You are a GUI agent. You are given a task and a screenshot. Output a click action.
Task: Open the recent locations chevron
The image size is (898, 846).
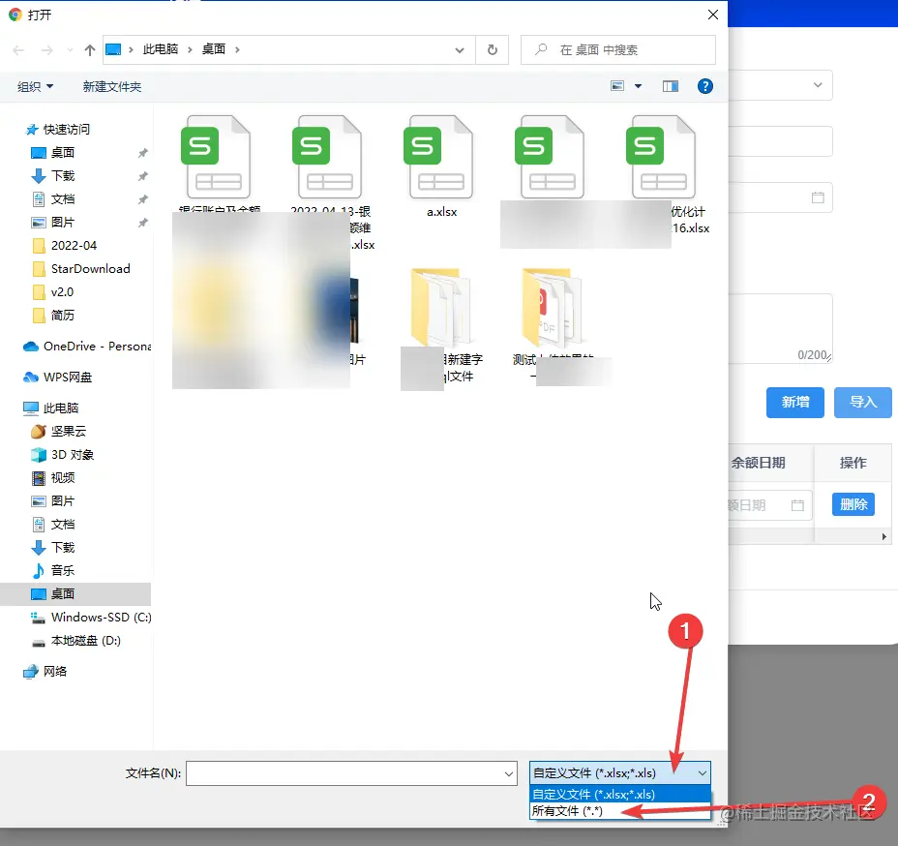coord(70,50)
